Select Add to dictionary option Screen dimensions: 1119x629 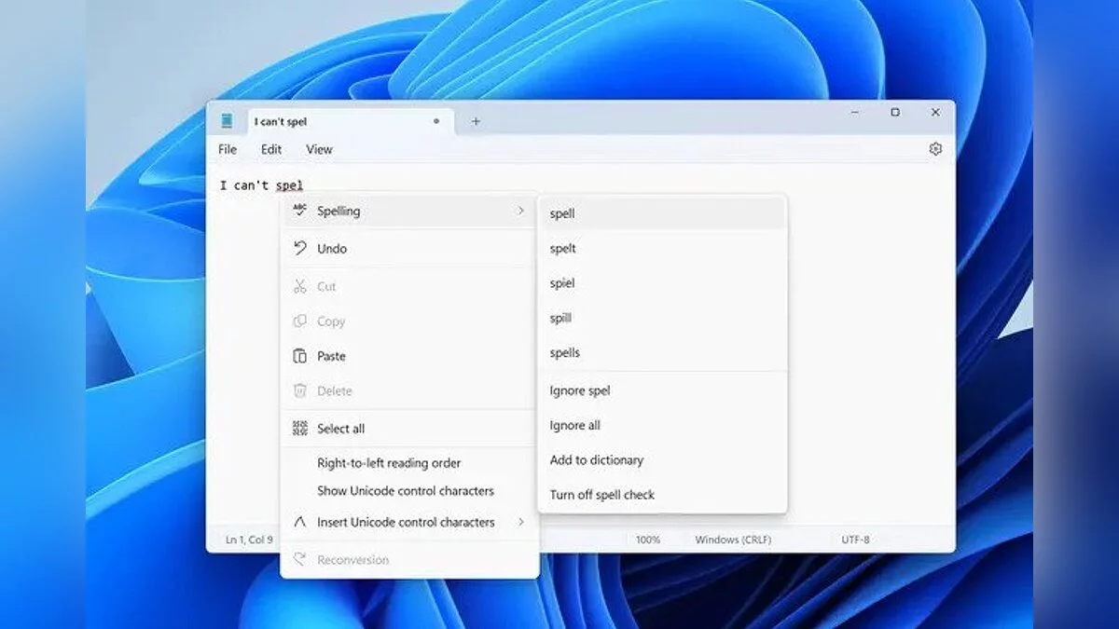pos(597,460)
